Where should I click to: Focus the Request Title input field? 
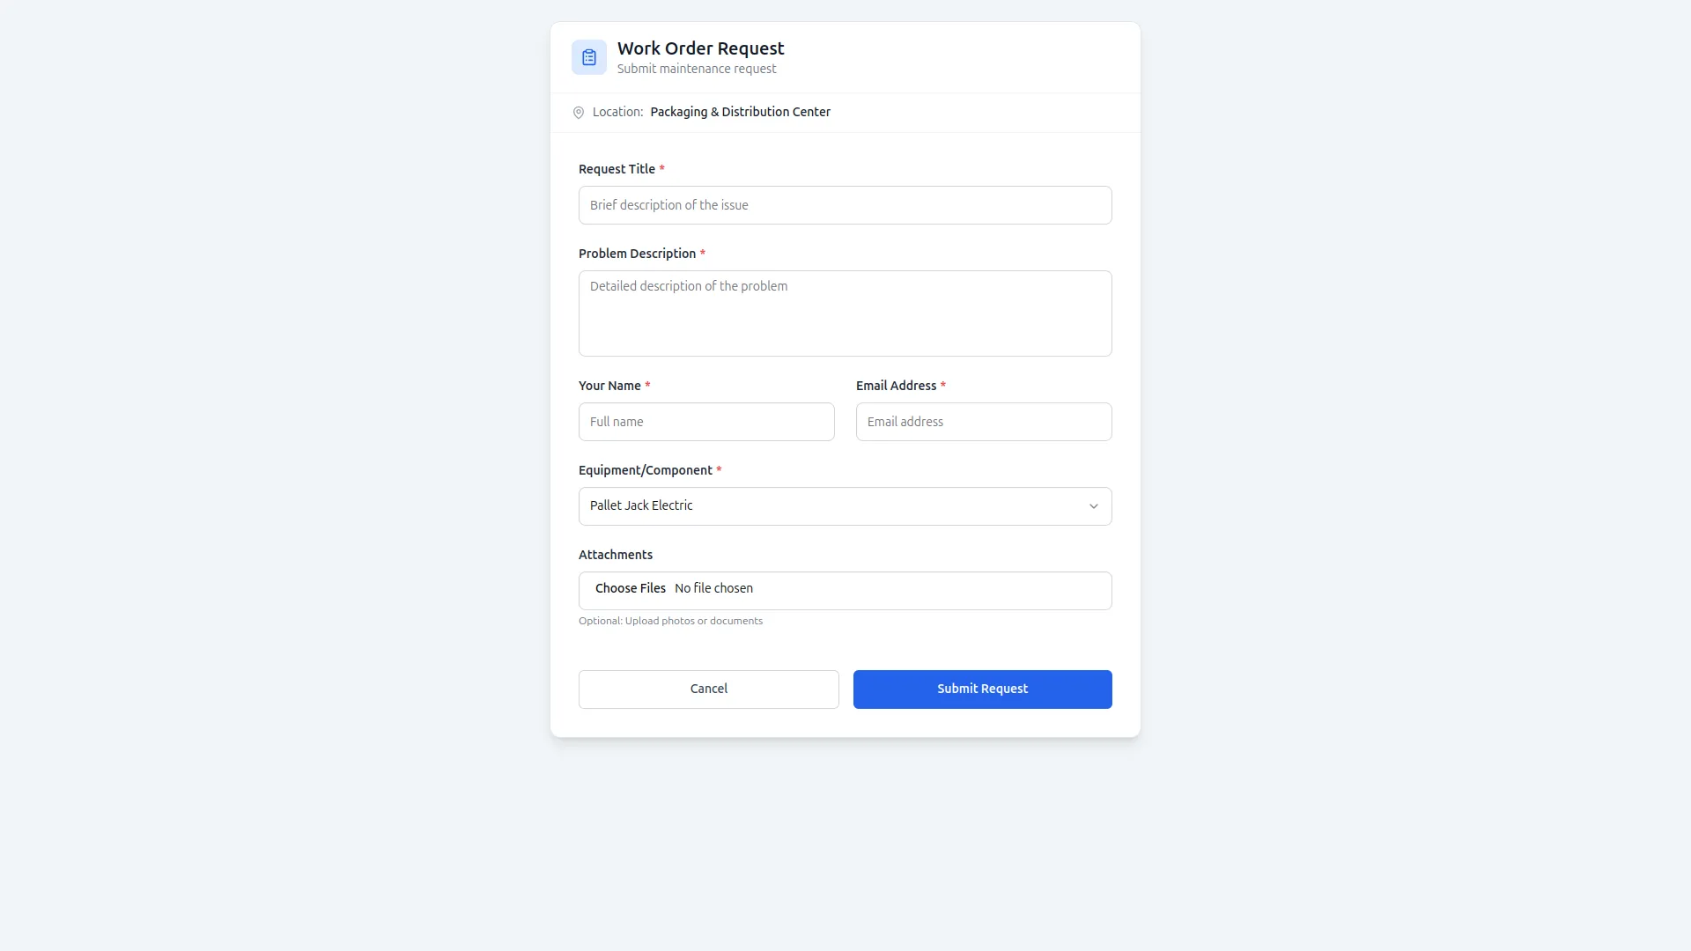point(845,205)
